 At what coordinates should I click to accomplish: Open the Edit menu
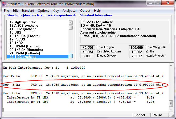point(15,11)
